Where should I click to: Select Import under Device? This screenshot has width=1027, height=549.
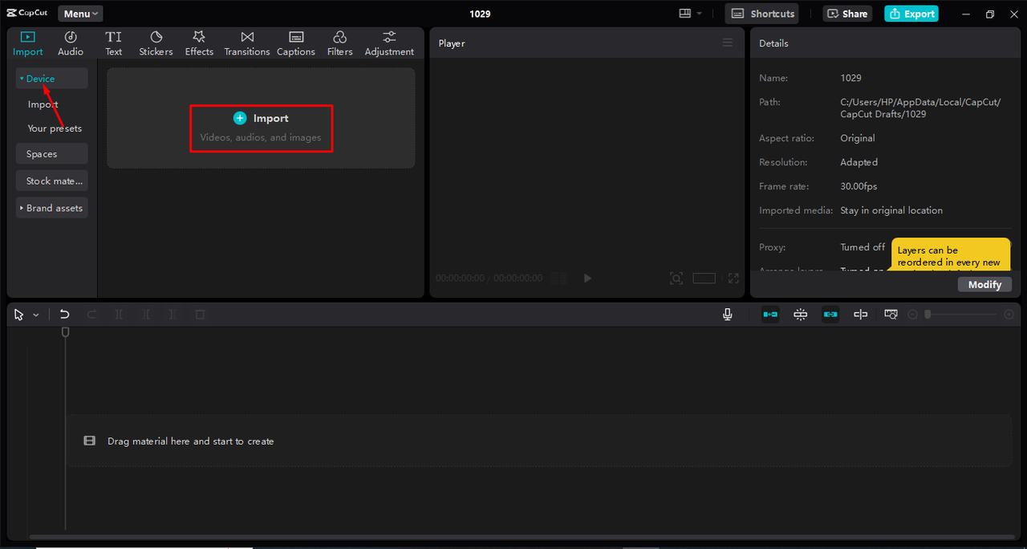click(x=43, y=104)
